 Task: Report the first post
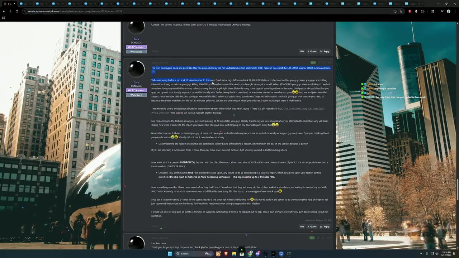[x=155, y=51]
